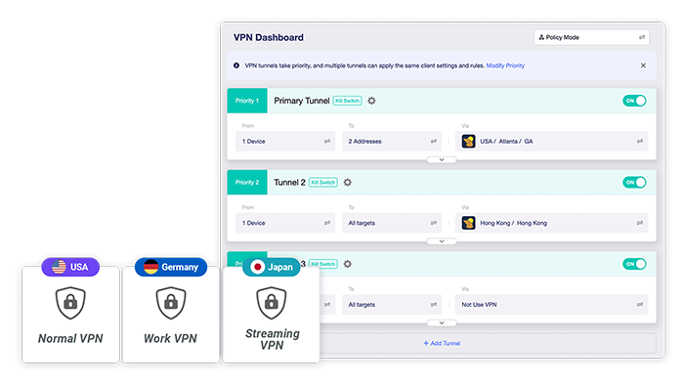Toggle off the third tunnel switch
This screenshot has width=684, height=385.
[634, 264]
